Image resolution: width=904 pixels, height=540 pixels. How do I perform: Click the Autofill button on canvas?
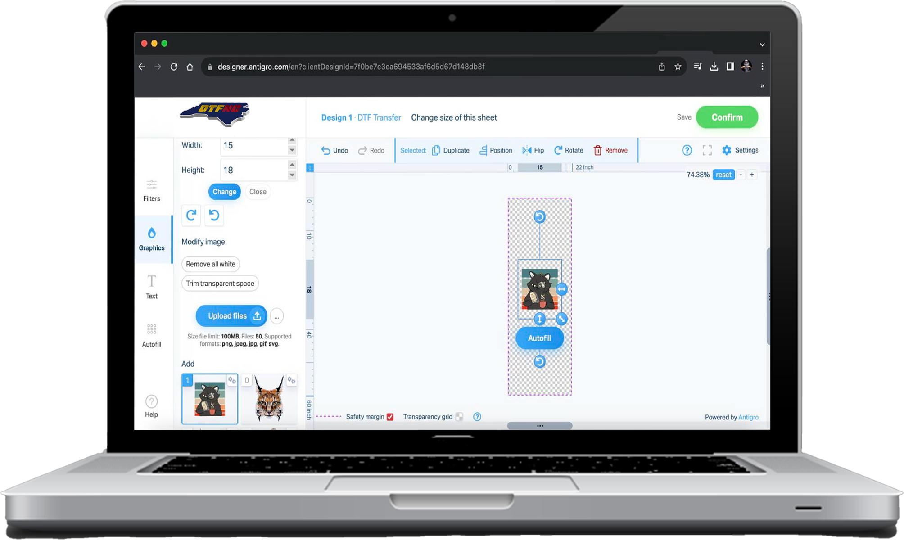pyautogui.click(x=539, y=337)
